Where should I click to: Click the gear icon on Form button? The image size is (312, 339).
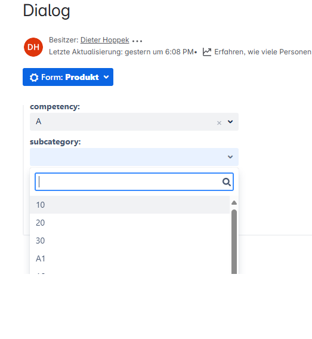(34, 77)
